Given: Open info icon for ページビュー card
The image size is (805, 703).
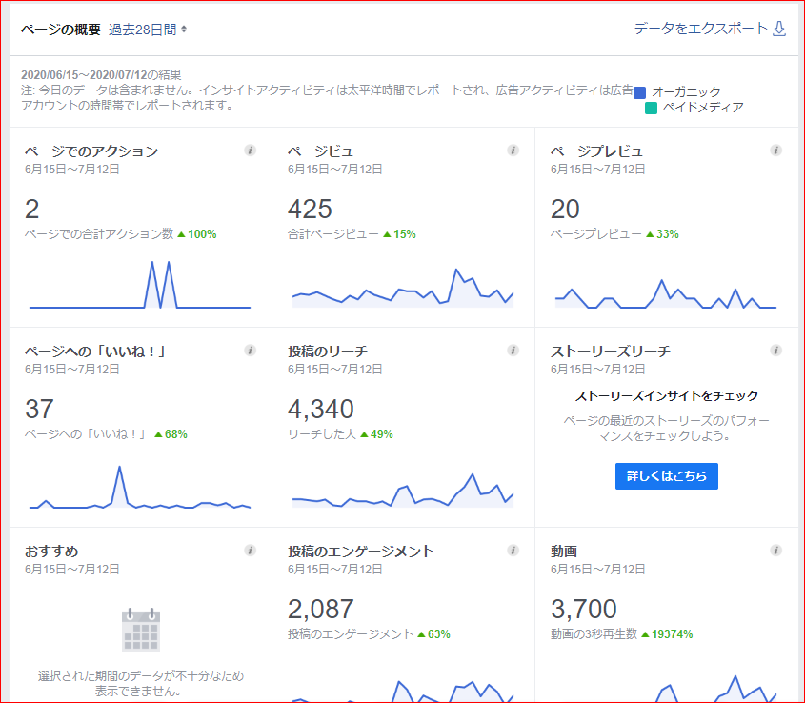Looking at the screenshot, I should tap(513, 151).
